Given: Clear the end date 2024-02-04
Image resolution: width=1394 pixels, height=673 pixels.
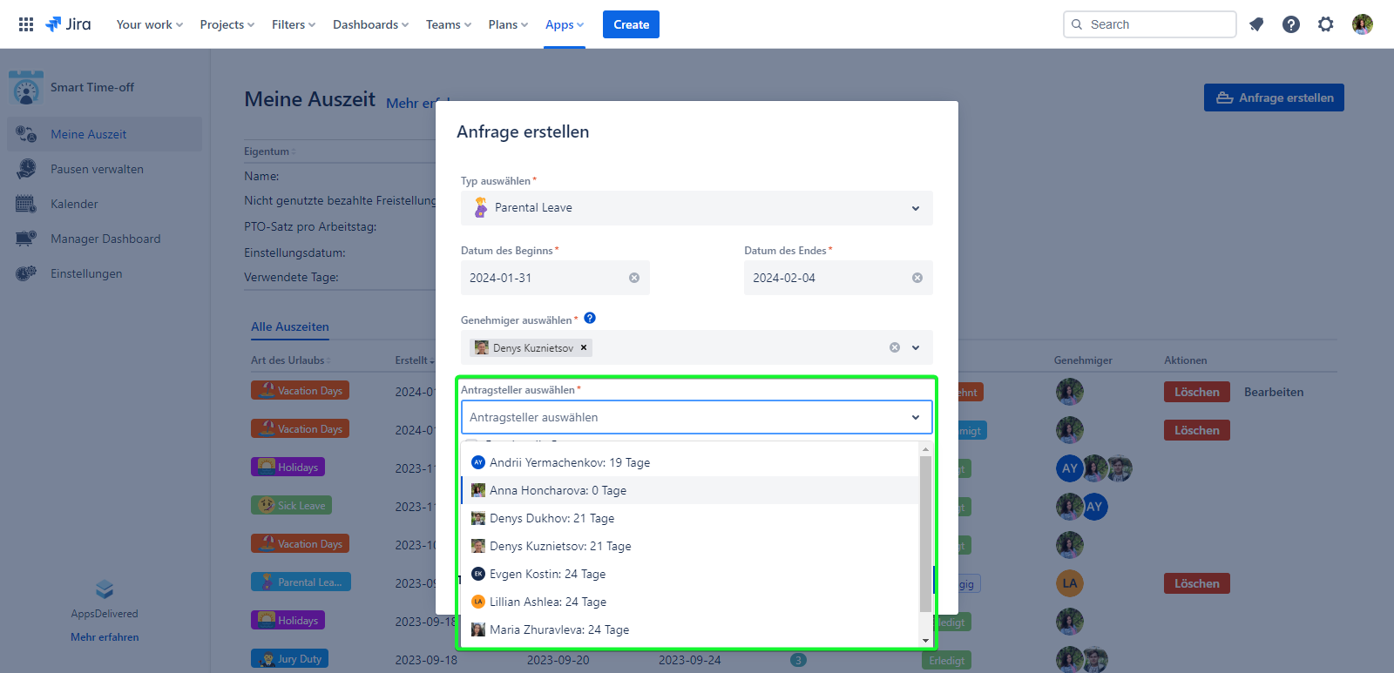Looking at the screenshot, I should pos(917,278).
